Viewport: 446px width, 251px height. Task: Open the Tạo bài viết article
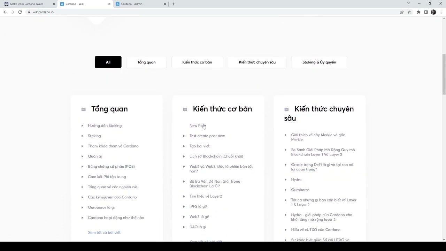coord(199,146)
